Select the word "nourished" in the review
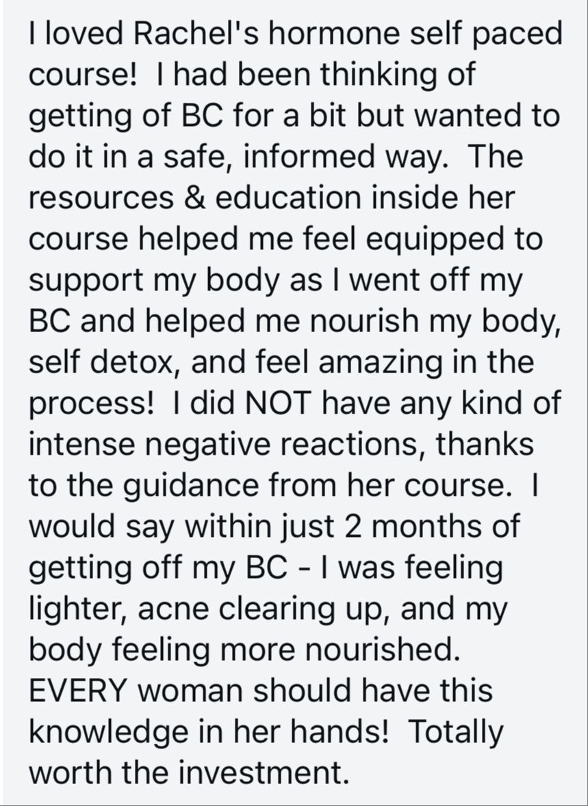Viewport: 588px width, 806px height. tap(381, 651)
